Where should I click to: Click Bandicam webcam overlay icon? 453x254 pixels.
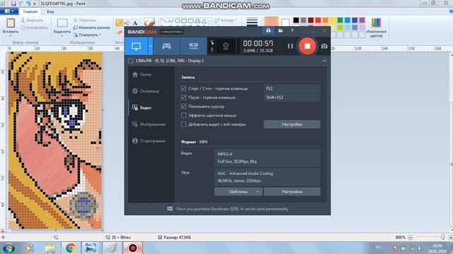pyautogui.click(x=226, y=46)
